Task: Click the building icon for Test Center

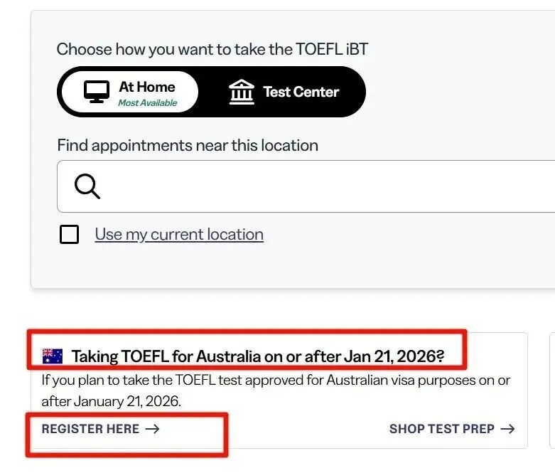Action: 242,92
